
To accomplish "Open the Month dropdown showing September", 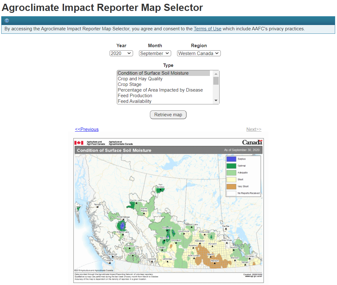I will [155, 53].
